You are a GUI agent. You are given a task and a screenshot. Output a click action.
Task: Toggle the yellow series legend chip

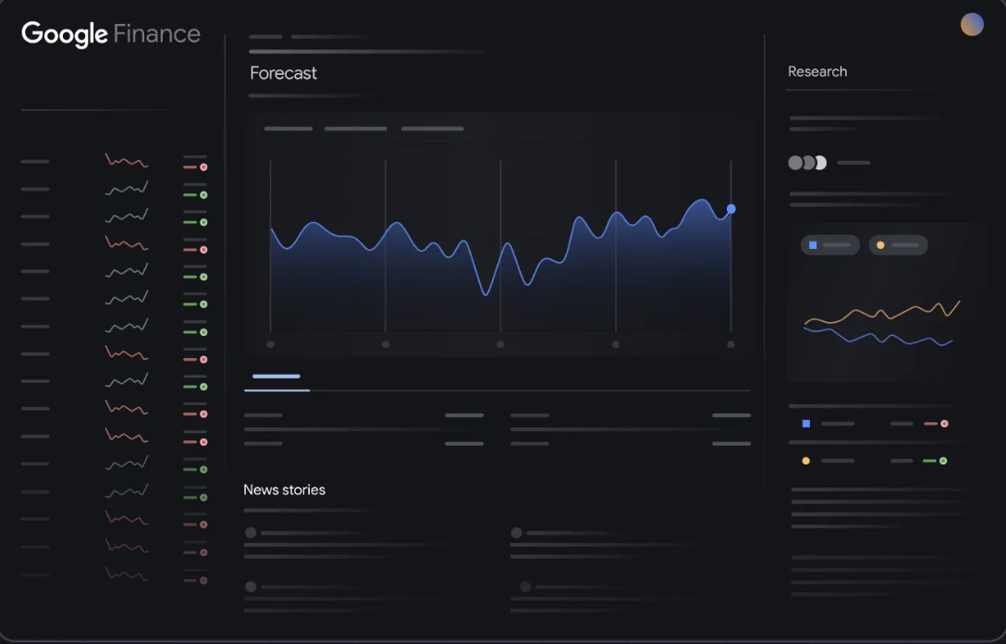[x=897, y=244]
